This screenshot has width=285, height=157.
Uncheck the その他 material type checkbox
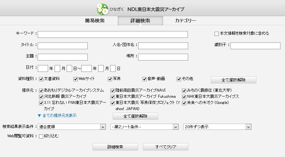(179, 79)
